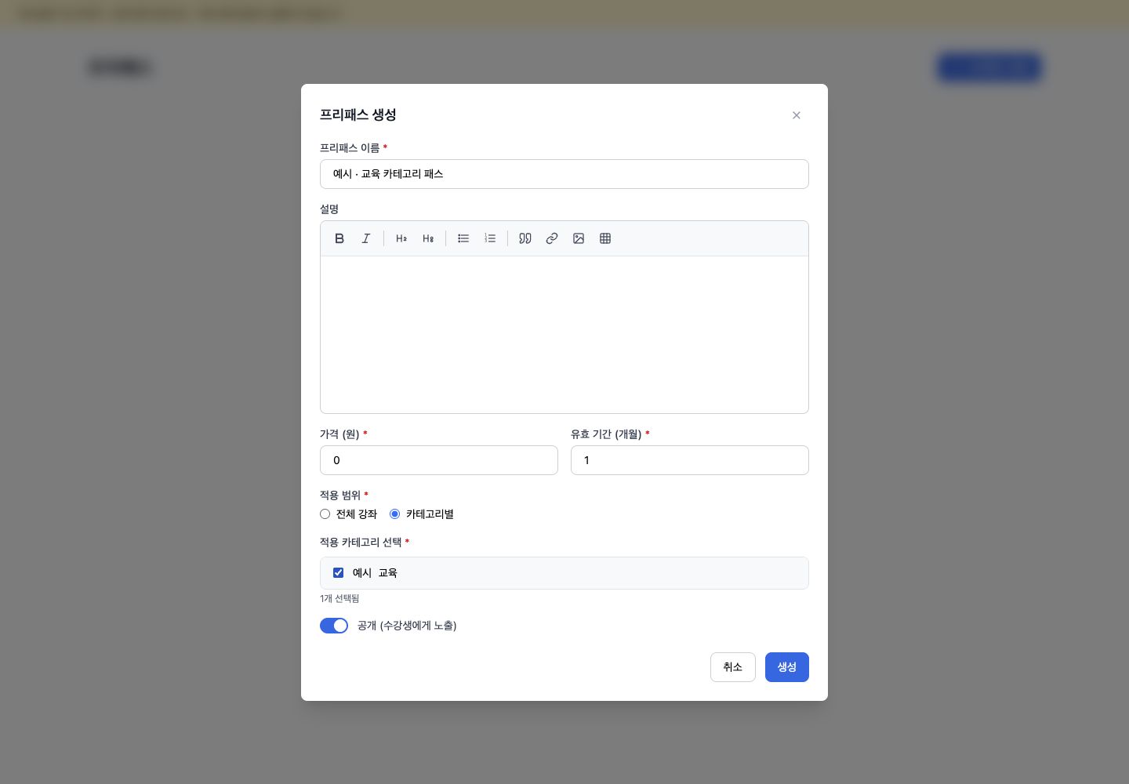The image size is (1129, 784).
Task: Focus the 프리패스 이름 input field
Action: (564, 174)
